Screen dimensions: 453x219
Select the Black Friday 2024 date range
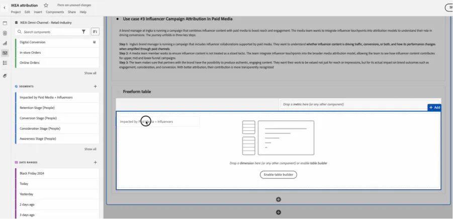(x=57, y=174)
